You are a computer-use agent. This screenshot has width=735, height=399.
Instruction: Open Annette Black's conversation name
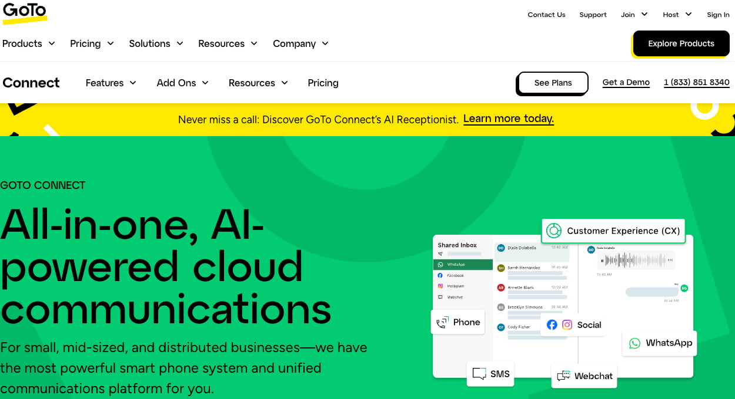[x=520, y=288]
